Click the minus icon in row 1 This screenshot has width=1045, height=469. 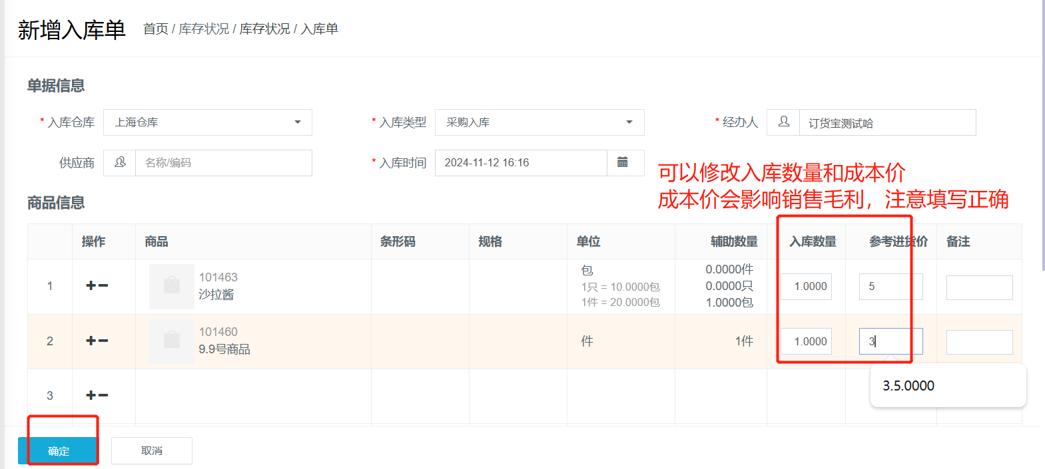click(x=103, y=285)
